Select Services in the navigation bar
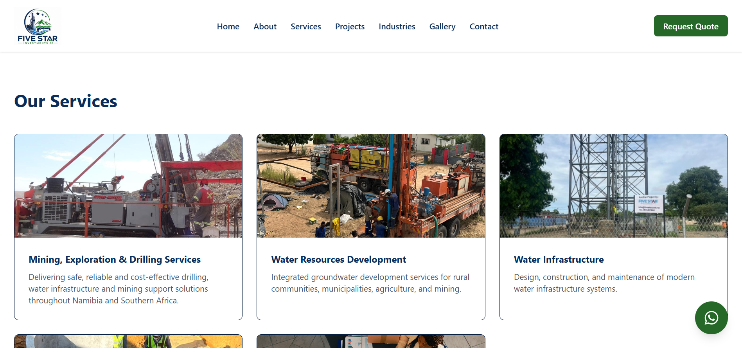The height and width of the screenshot is (348, 742). [x=305, y=27]
